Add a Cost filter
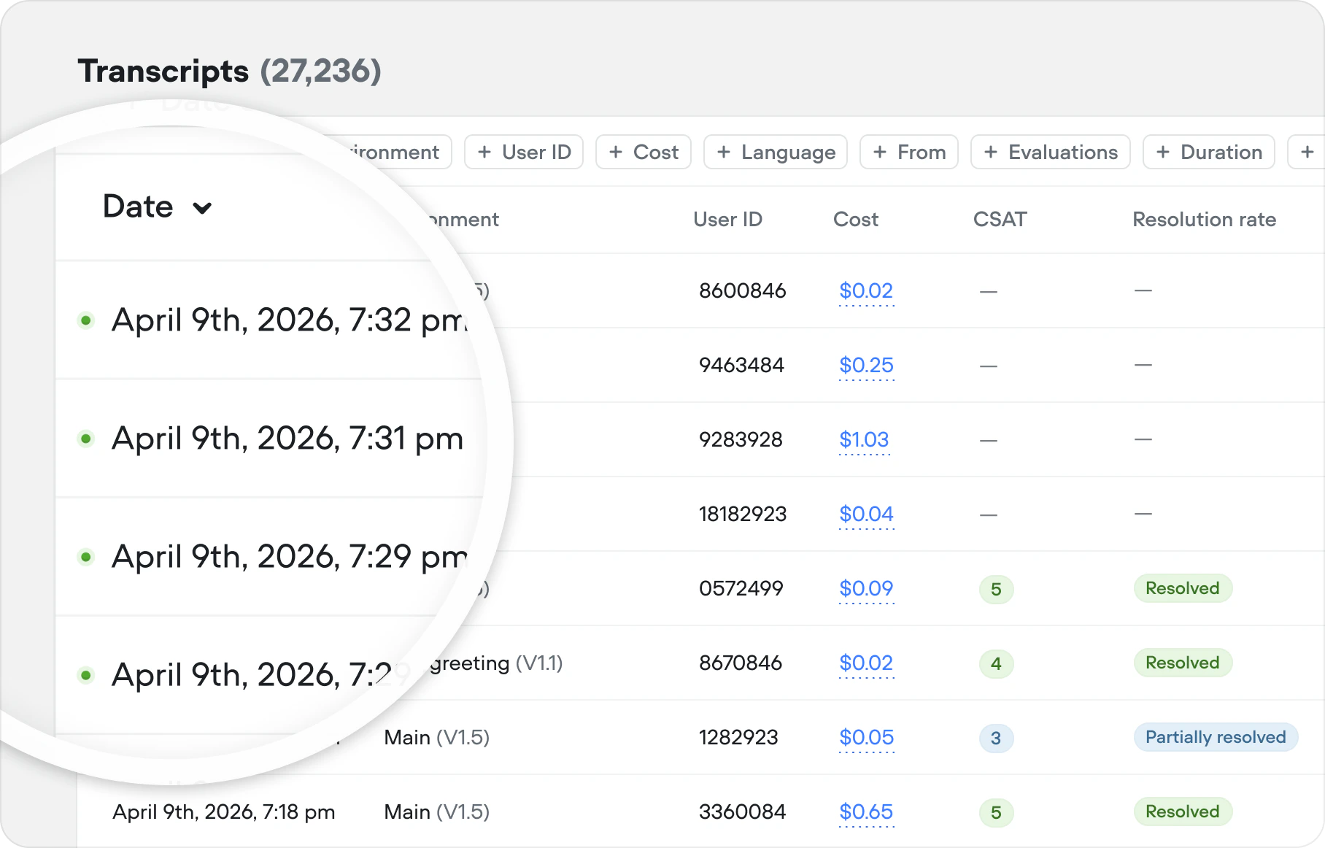The height and width of the screenshot is (848, 1325). [x=643, y=152]
